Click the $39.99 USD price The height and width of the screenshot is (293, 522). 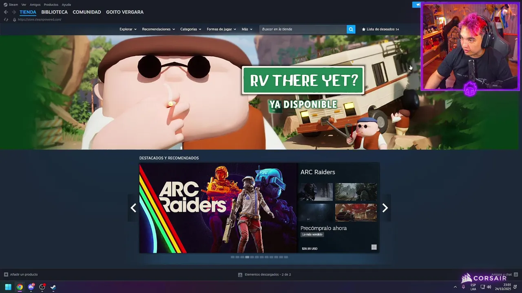pos(310,249)
